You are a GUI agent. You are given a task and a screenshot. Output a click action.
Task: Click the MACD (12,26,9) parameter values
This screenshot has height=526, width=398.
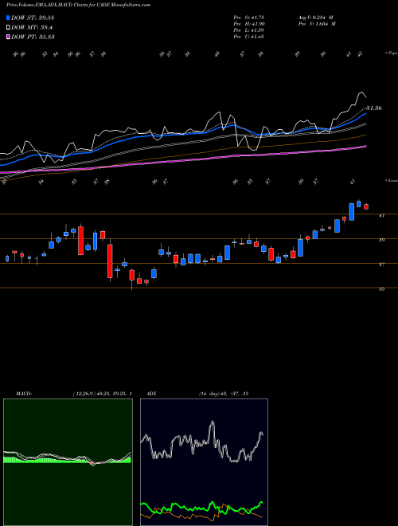[x=102, y=394]
